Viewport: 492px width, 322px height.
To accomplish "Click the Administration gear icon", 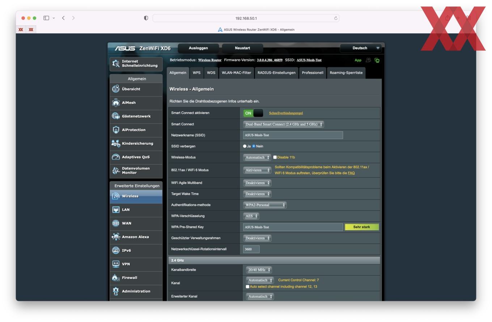I will (x=116, y=291).
